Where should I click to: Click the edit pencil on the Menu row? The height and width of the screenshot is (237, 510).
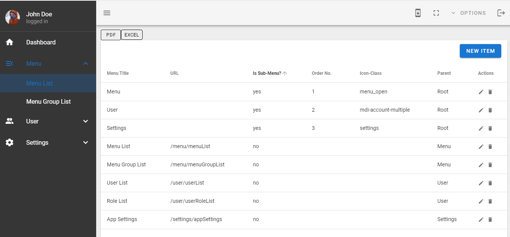[481, 92]
